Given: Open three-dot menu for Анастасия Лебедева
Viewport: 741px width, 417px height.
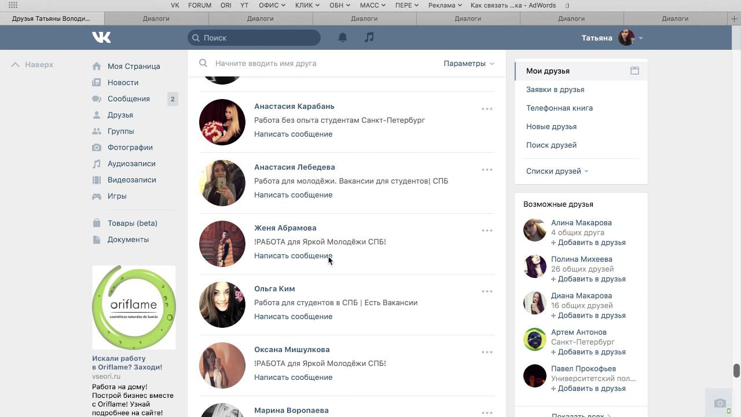Looking at the screenshot, I should (x=487, y=170).
